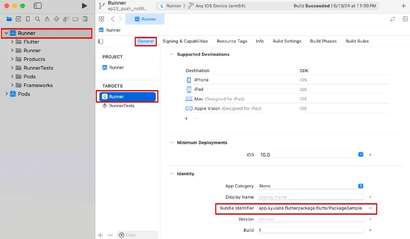The image size is (410, 239).
Task: Open the App Category dropdown
Action: pos(361,186)
